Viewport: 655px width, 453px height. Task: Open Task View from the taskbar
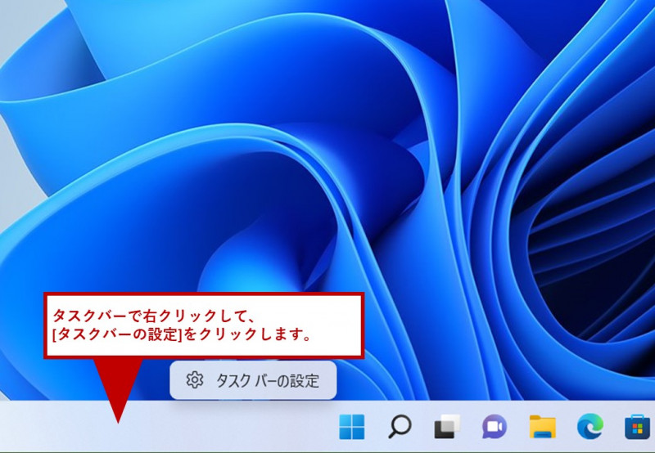tap(447, 427)
